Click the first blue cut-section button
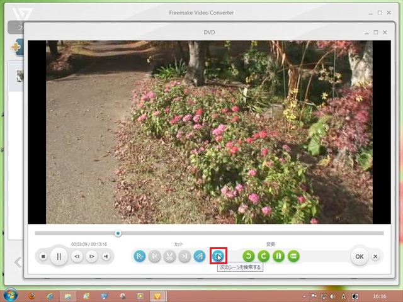This screenshot has height=302, width=403. pyautogui.click(x=140, y=256)
